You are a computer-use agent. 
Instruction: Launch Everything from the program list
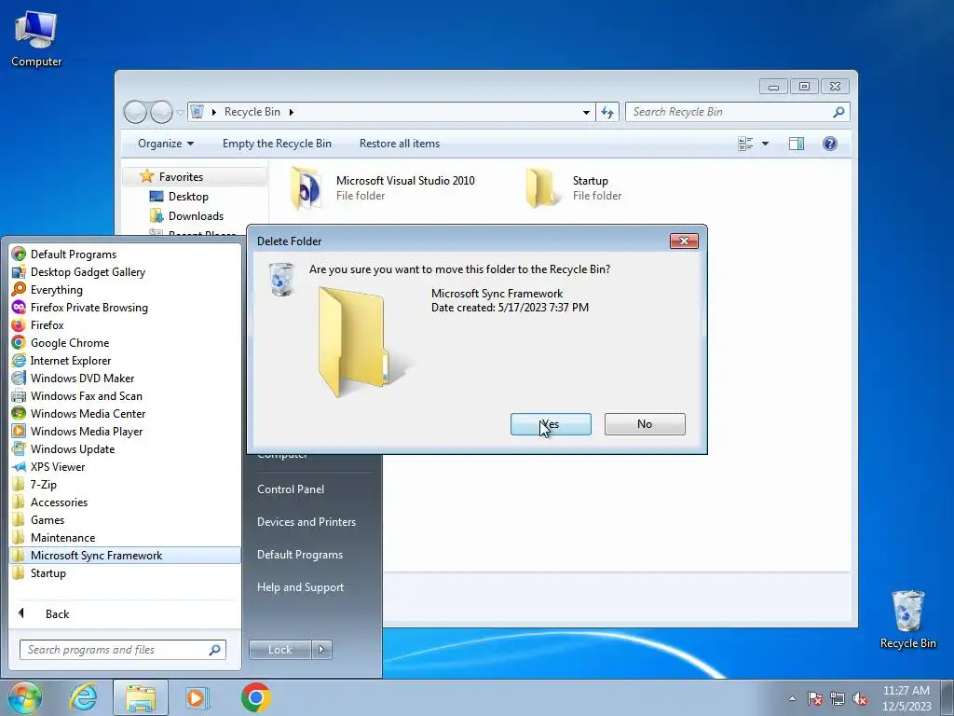(125, 290)
